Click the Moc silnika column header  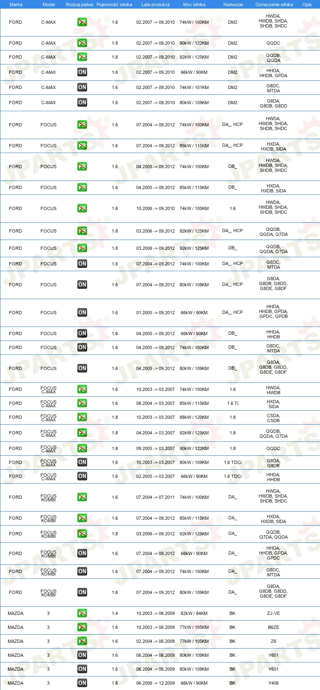tap(194, 5)
